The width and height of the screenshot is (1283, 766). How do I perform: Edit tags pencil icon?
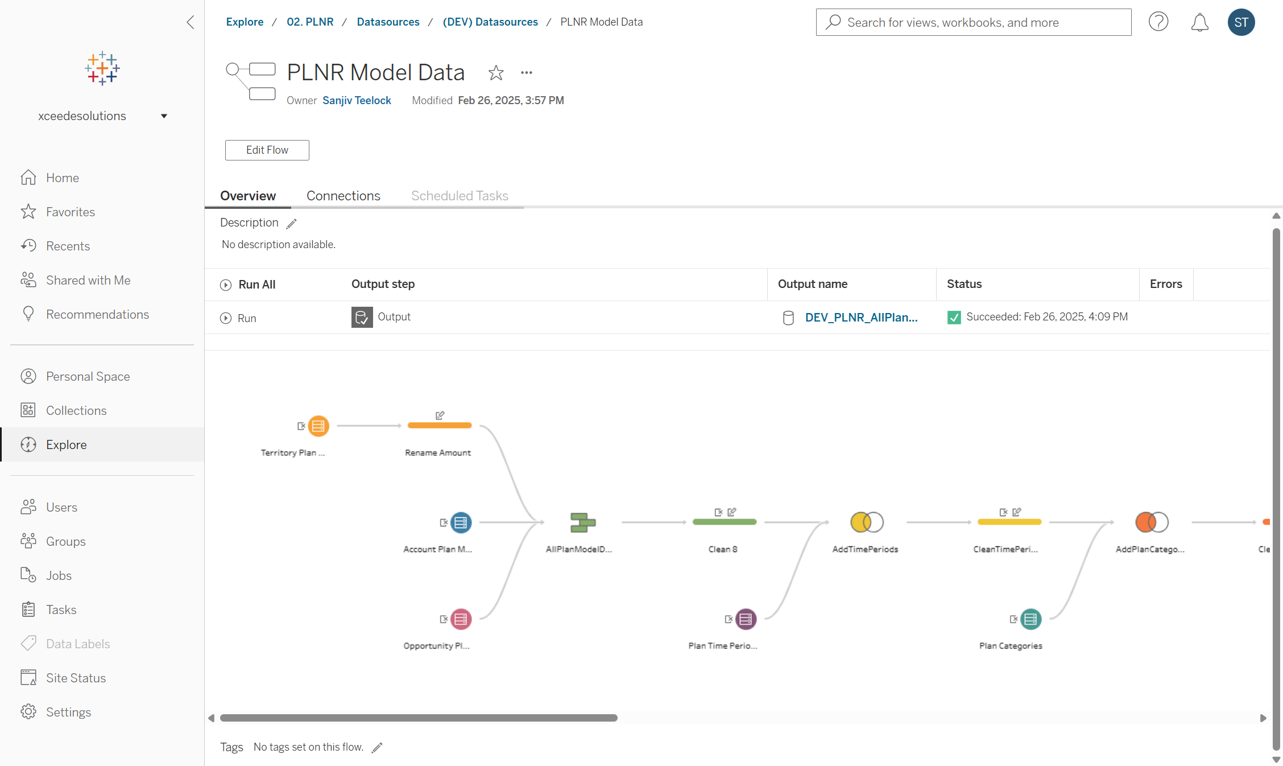[x=377, y=748]
